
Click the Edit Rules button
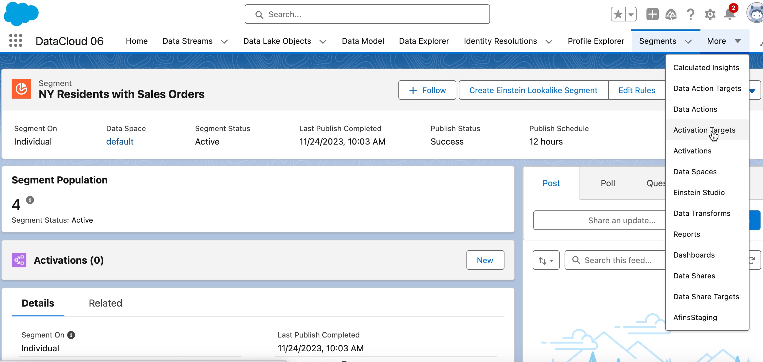tap(637, 90)
